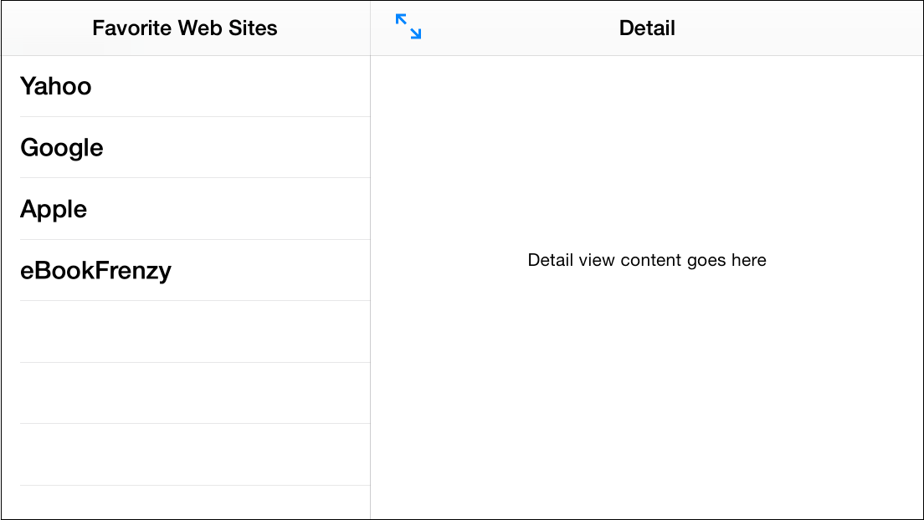Click the blank right end of the Google row
The height and width of the screenshot is (520, 924).
pyautogui.click(x=318, y=148)
